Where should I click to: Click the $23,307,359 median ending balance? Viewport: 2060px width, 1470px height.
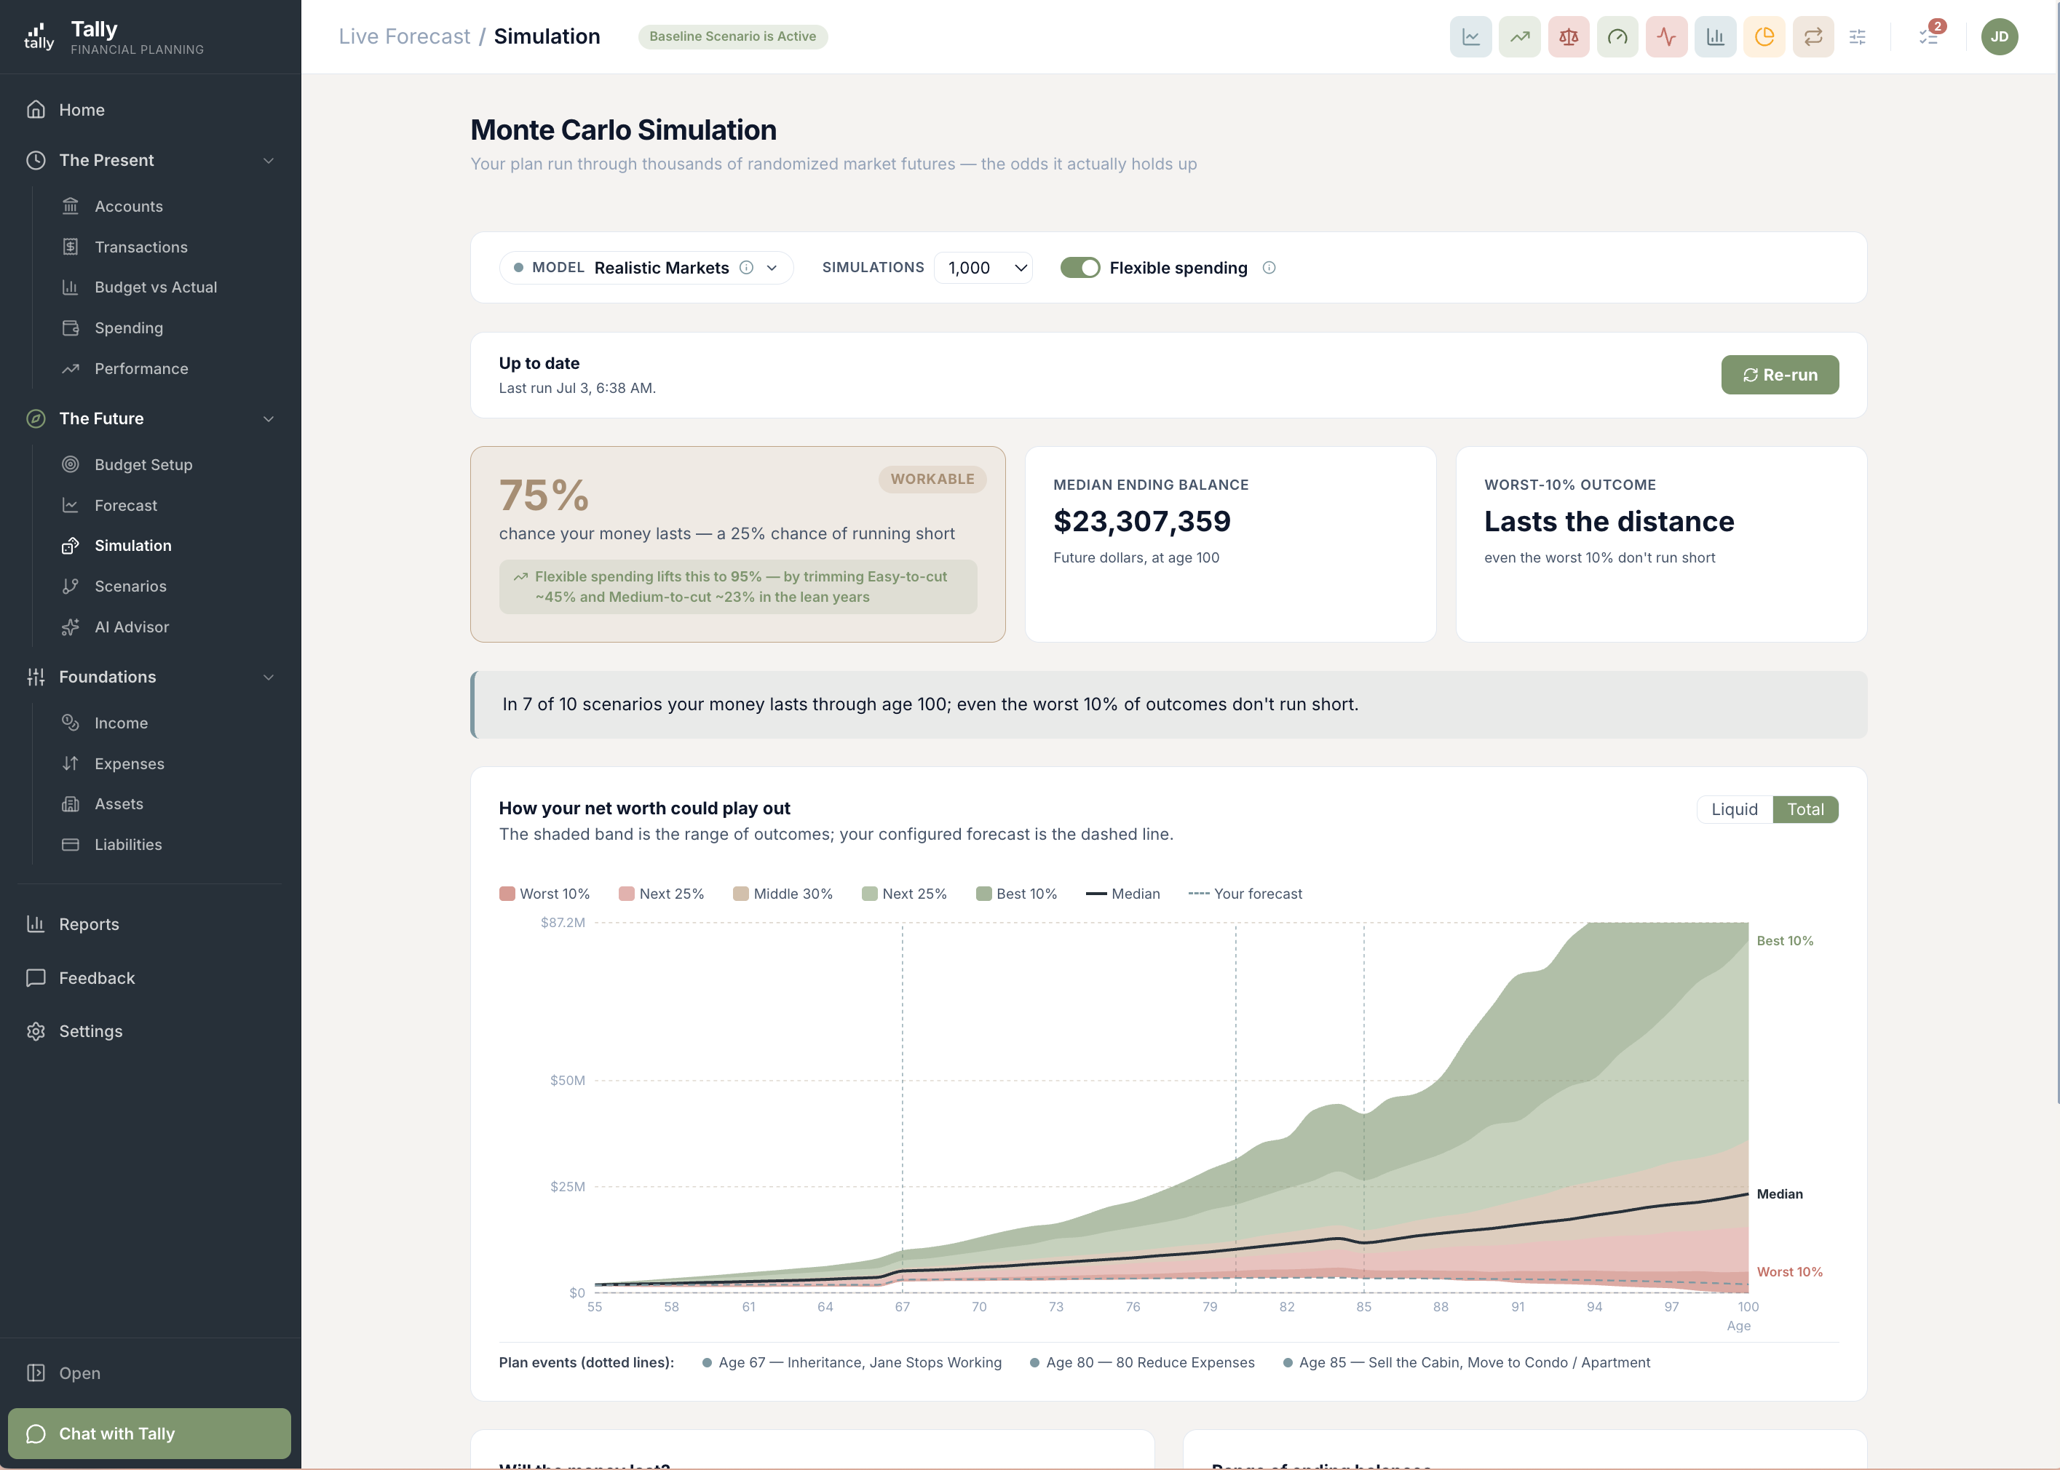pos(1142,521)
